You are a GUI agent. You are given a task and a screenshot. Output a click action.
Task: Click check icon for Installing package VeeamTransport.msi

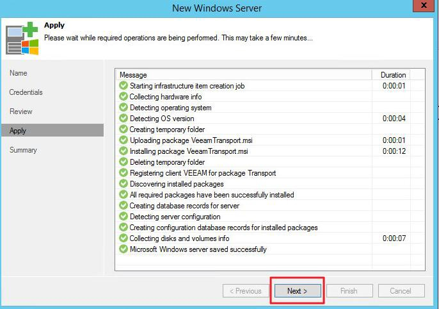[x=124, y=151]
